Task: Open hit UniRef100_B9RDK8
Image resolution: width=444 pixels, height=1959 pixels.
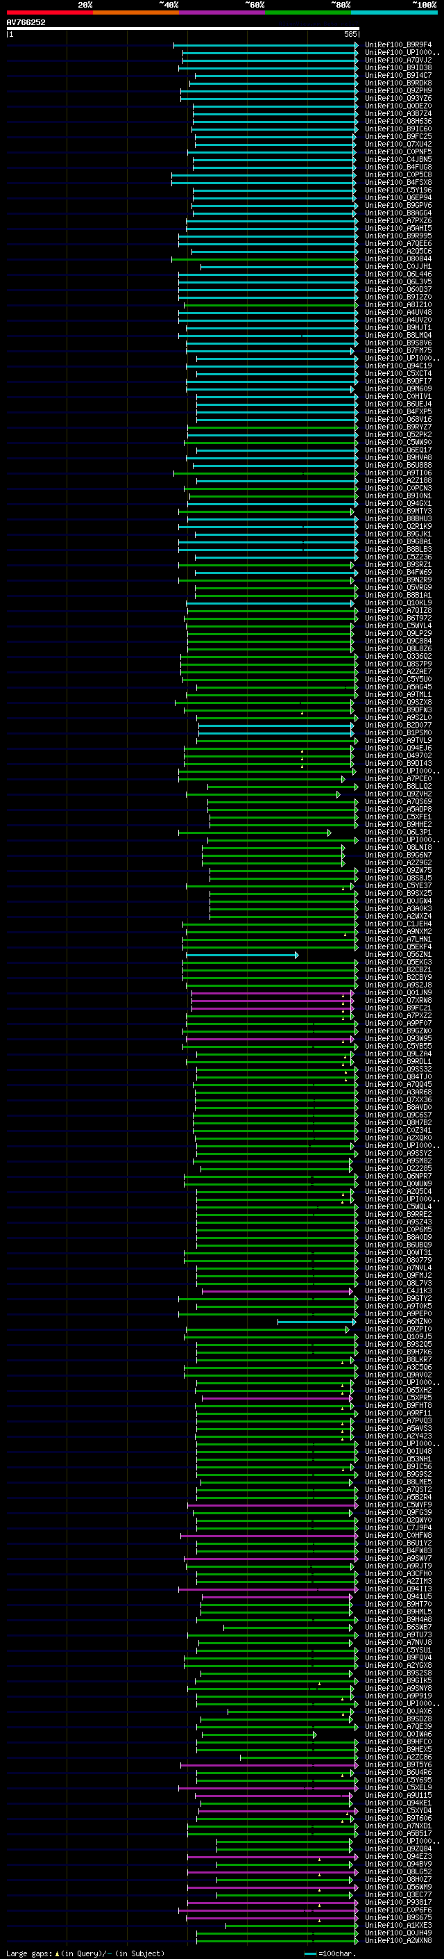Action: 398,83
